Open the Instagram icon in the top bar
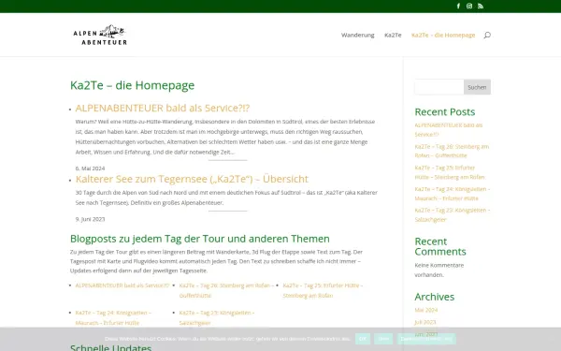Image resolution: width=561 pixels, height=351 pixels. coord(469,7)
